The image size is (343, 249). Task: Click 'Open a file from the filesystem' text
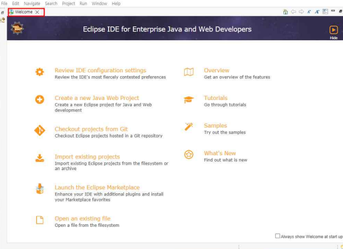tap(87, 225)
